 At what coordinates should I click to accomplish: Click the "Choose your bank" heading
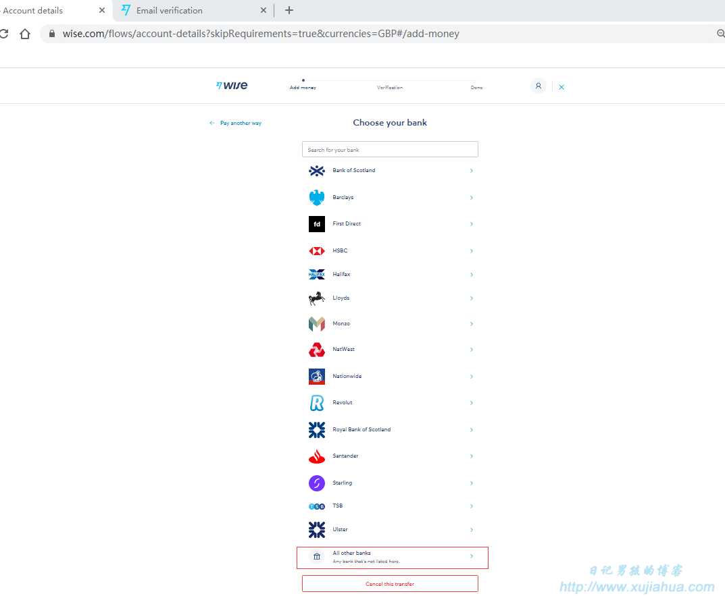[391, 122]
